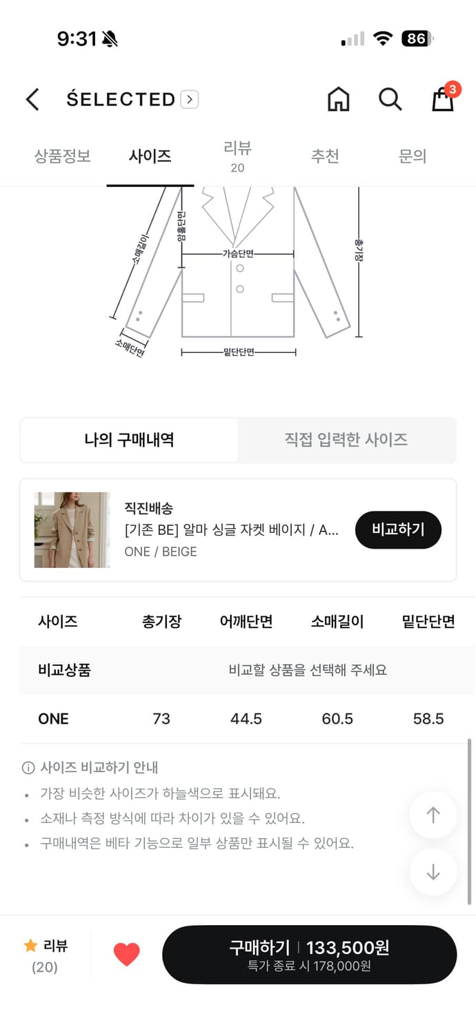Tap the 구매하기 purchase button
Screen dimensions: 476x1034
coord(310,954)
